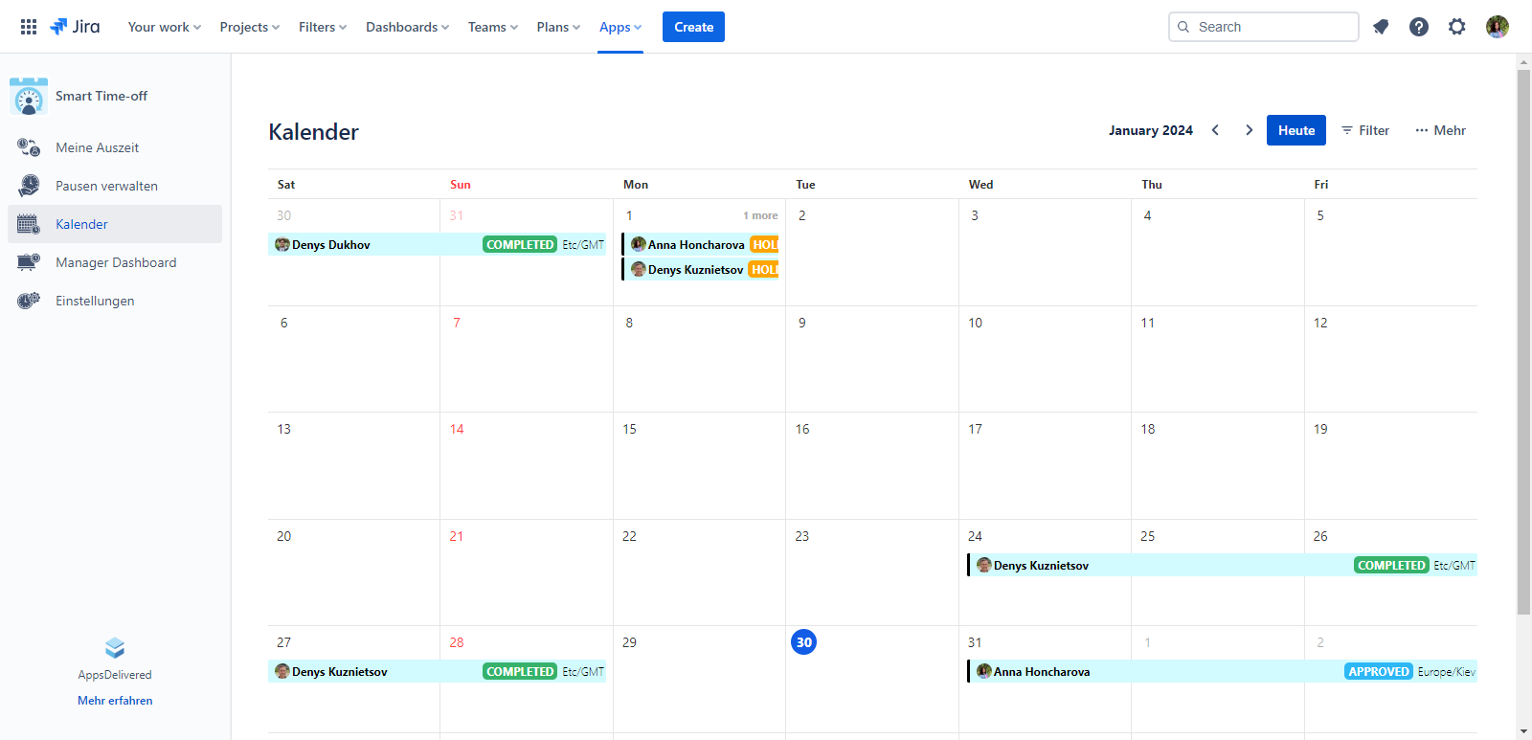This screenshot has height=740, width=1532.
Task: Go to previous month with left chevron
Action: (1216, 130)
